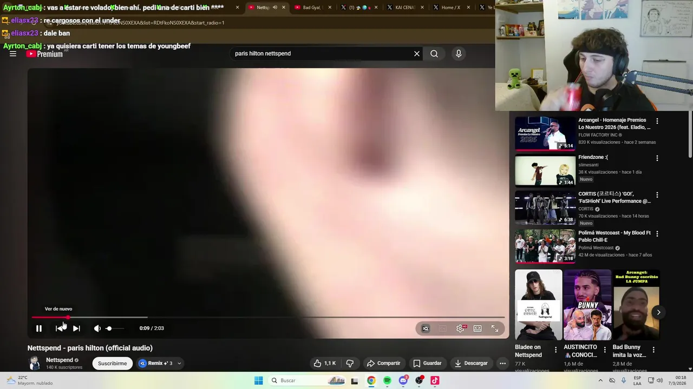Play Polimá Westcoast My Blood video
693x389 pixels.
click(x=545, y=246)
